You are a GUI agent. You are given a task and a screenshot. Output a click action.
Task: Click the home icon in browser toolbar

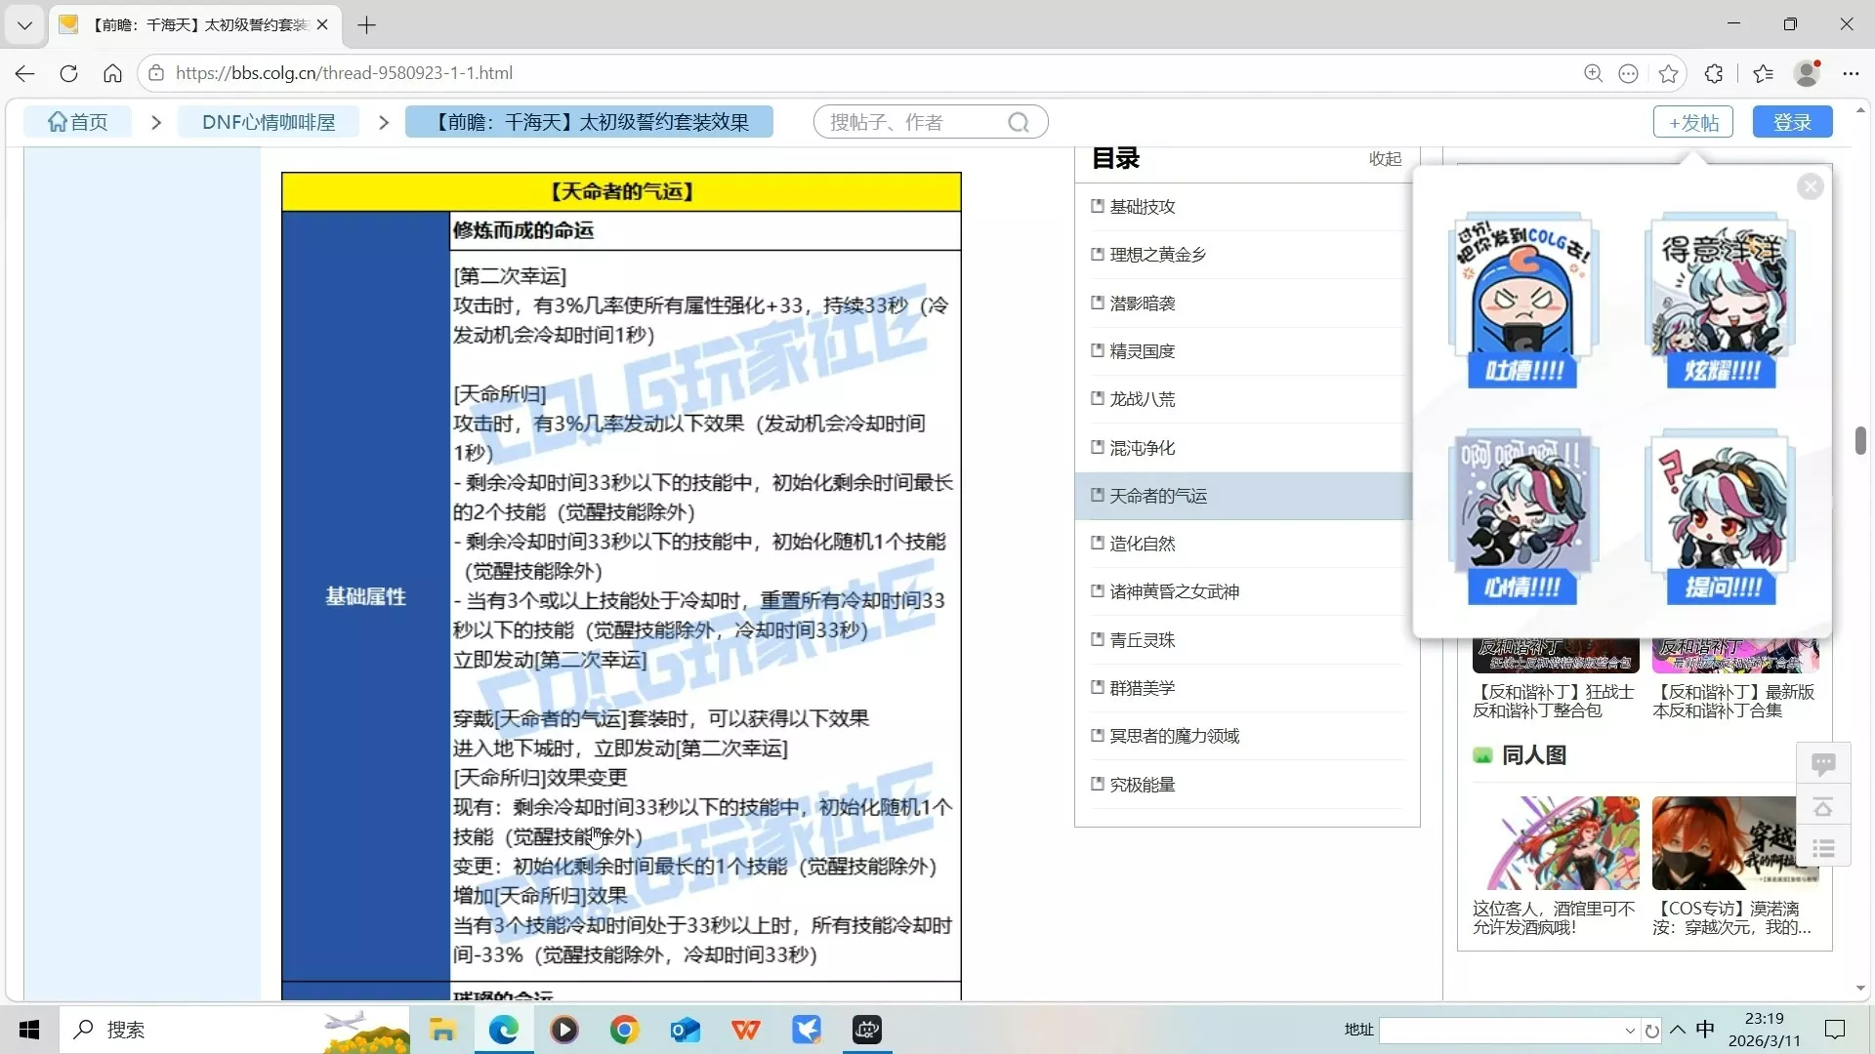coord(112,73)
